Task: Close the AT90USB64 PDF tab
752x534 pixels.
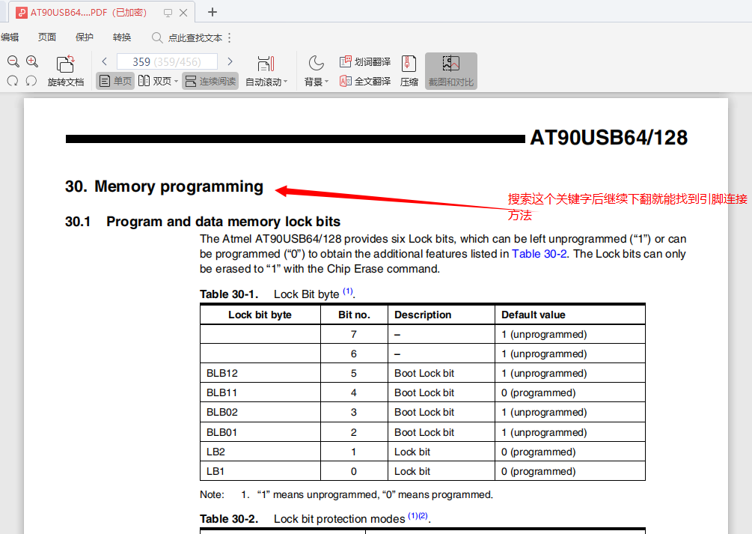Action: tap(183, 13)
